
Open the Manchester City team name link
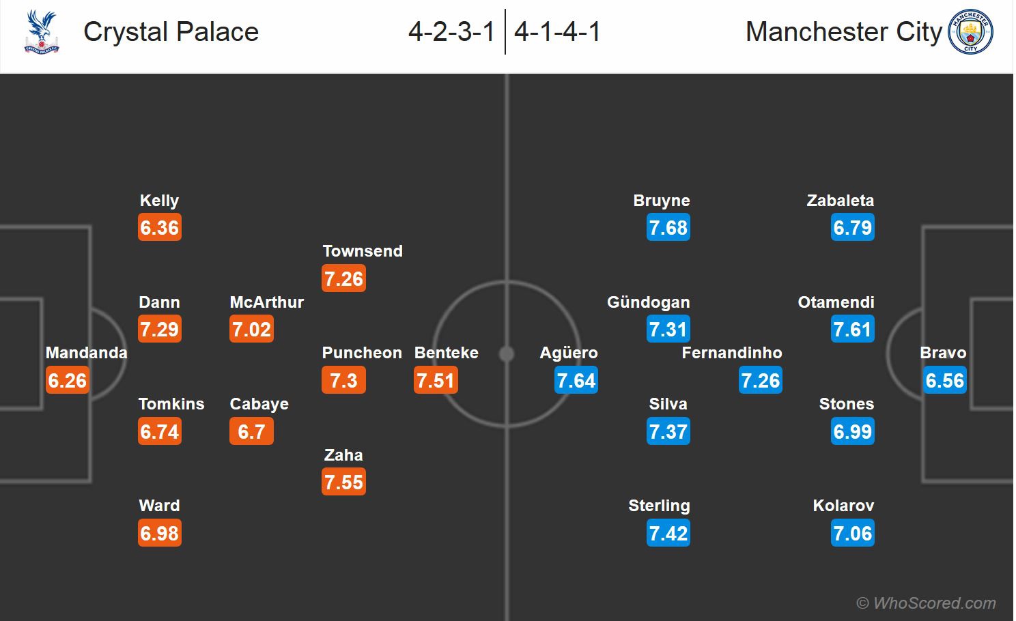[x=843, y=32]
